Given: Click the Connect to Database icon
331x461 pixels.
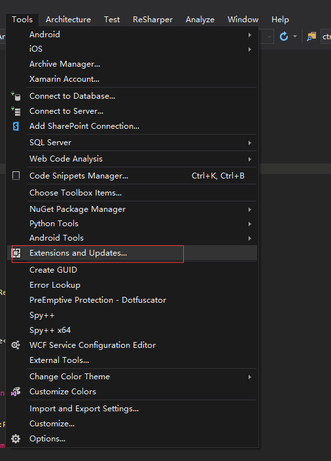Looking at the screenshot, I should 16,96.
